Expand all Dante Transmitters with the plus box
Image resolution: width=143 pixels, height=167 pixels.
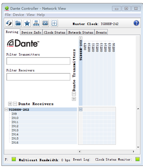click(74, 99)
